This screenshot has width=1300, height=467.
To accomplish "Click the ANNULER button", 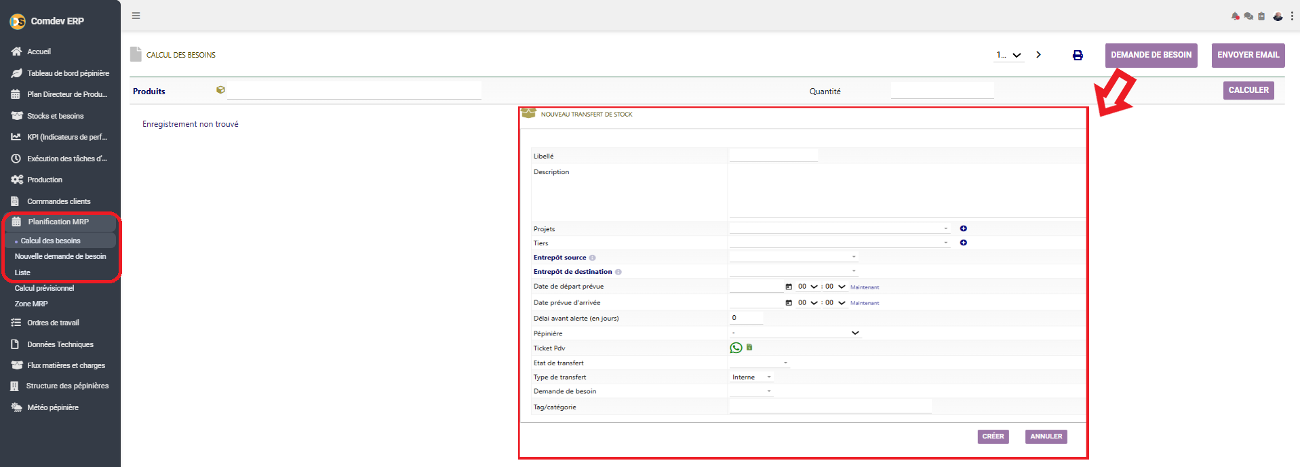I will 1046,436.
